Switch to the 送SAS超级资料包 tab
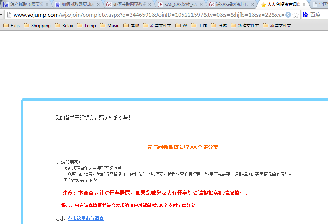The width and height of the screenshot is (328, 224). pyautogui.click(x=231, y=5)
